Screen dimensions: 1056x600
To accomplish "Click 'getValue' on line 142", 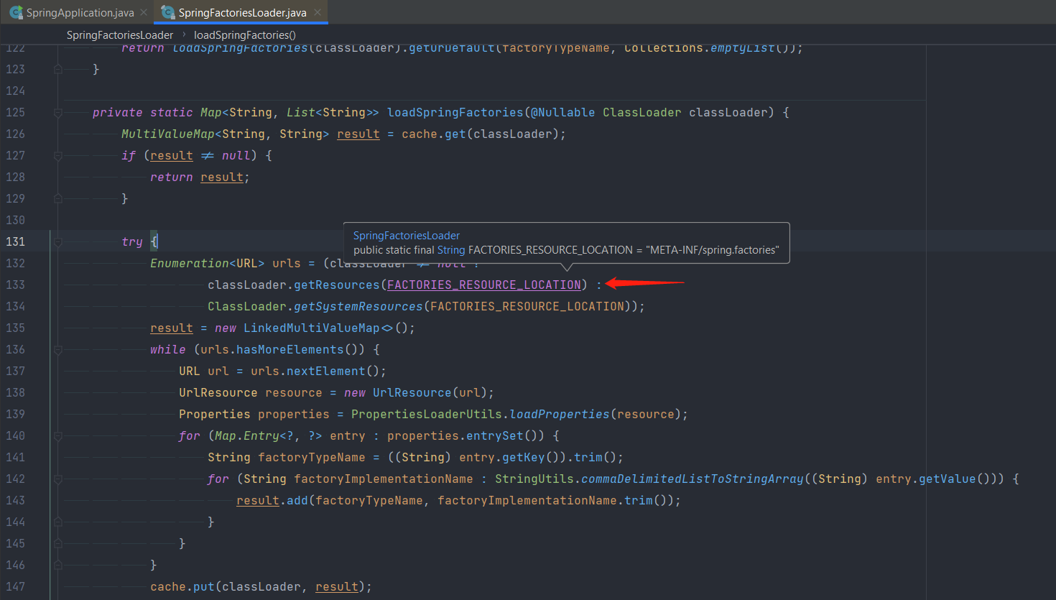I will click(x=948, y=479).
